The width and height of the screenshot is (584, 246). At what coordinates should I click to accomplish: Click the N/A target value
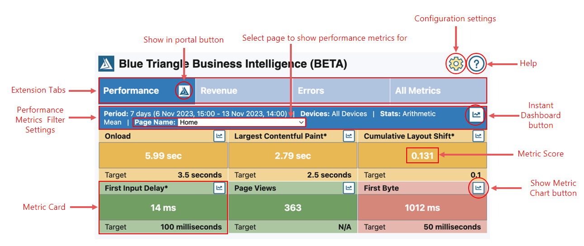tap(345, 227)
